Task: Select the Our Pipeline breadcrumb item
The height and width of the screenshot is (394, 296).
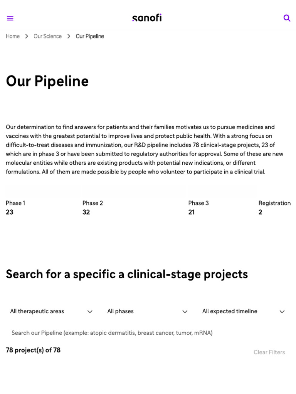Action: pyautogui.click(x=90, y=36)
